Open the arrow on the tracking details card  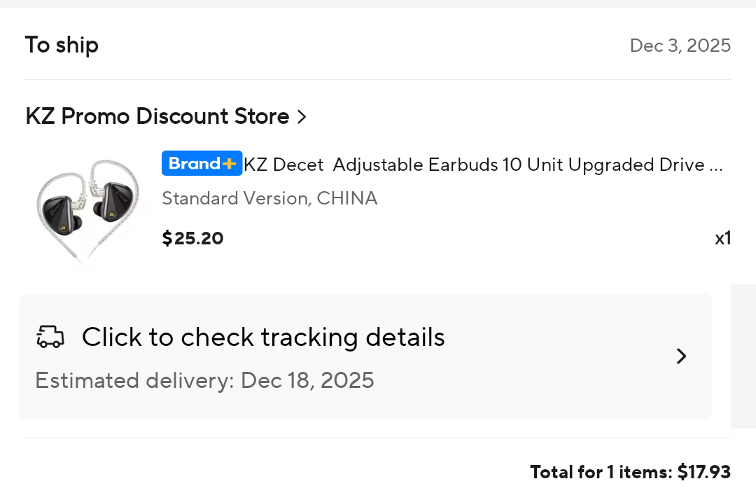(x=681, y=356)
